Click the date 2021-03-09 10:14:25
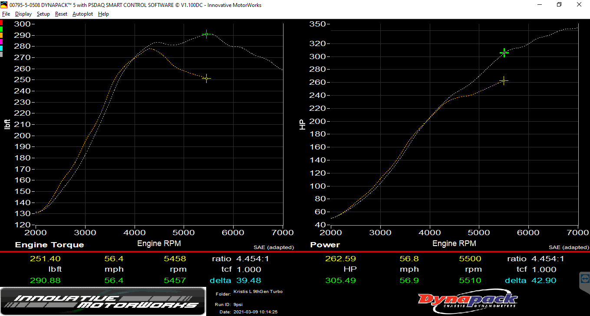The image size is (590, 316). point(255,312)
